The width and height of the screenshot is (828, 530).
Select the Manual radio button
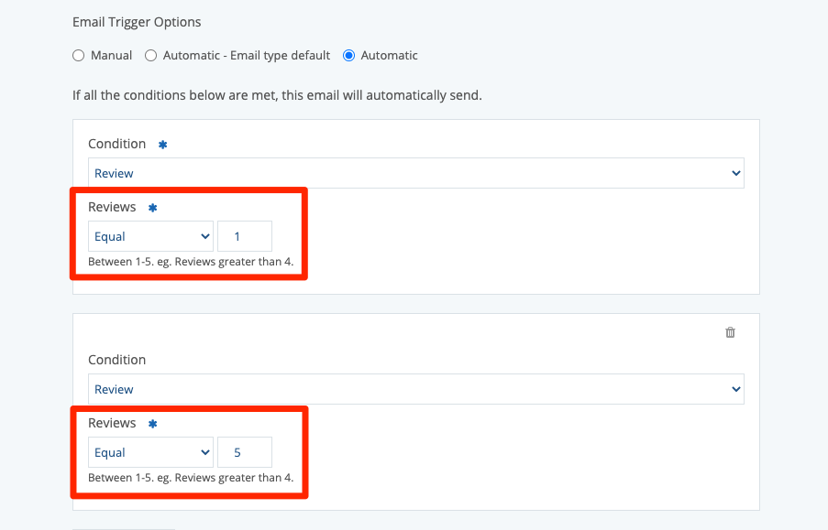(x=79, y=56)
